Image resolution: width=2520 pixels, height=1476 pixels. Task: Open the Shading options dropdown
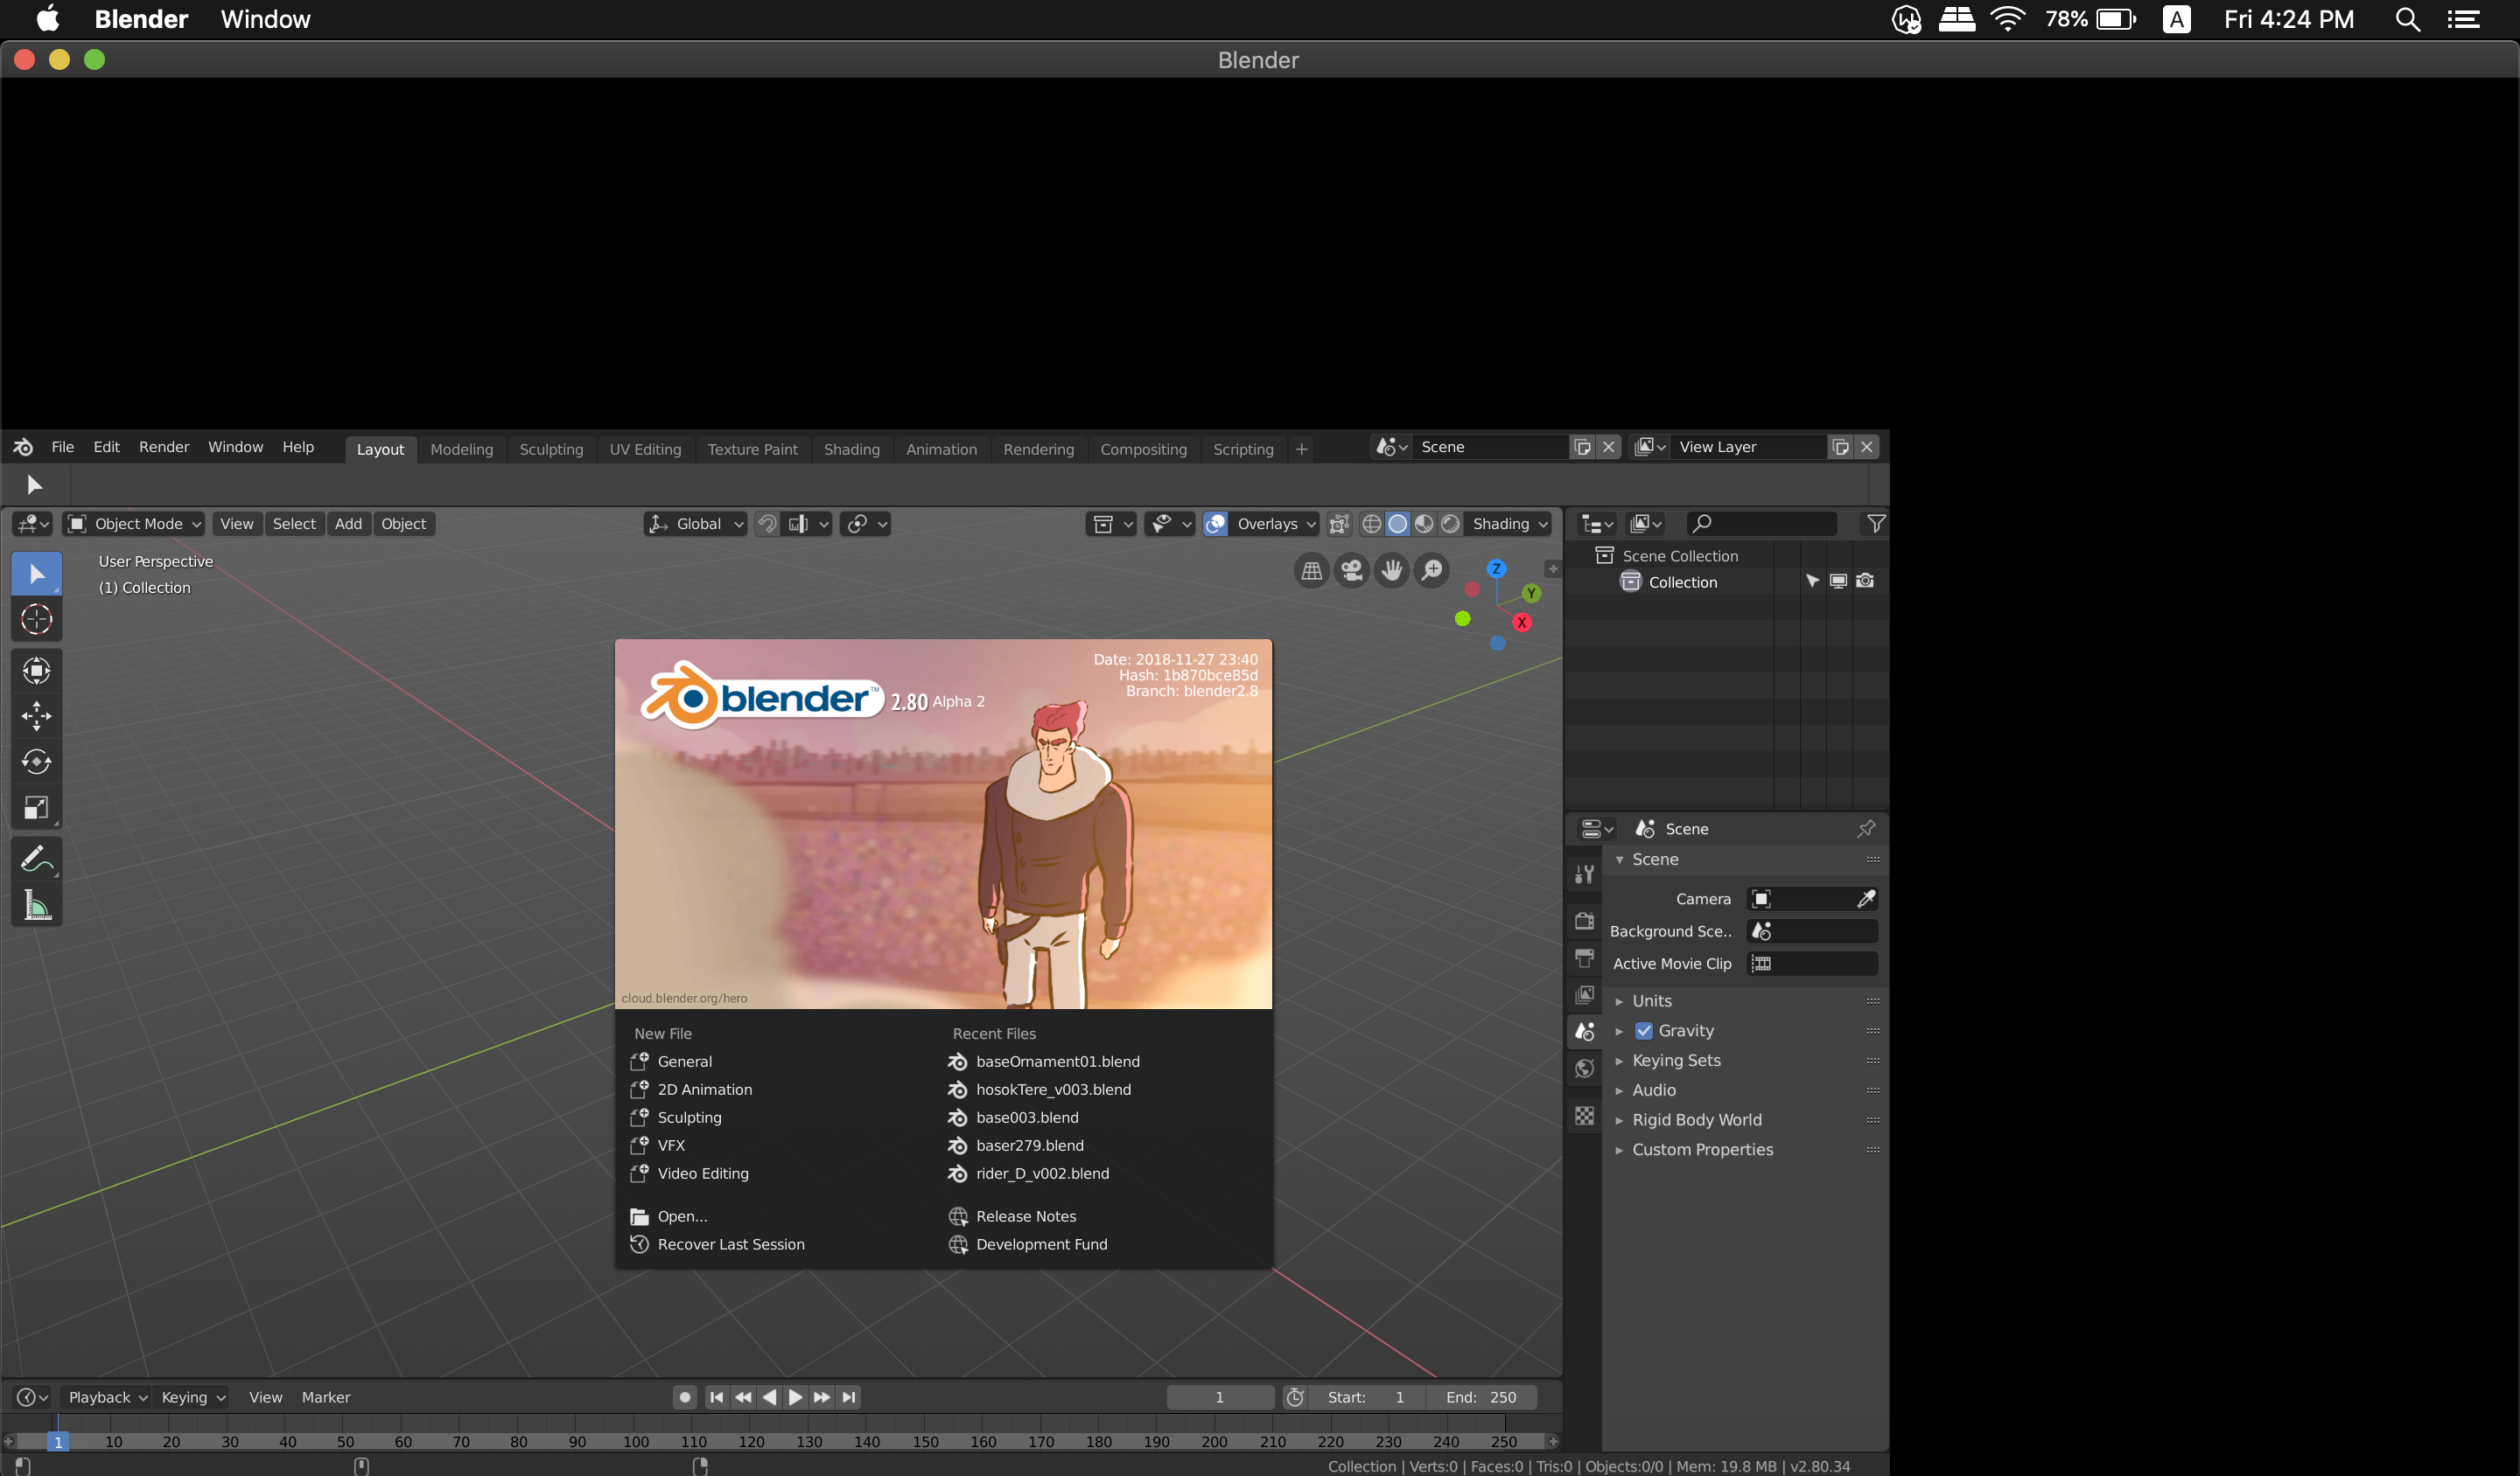pyautogui.click(x=1509, y=524)
